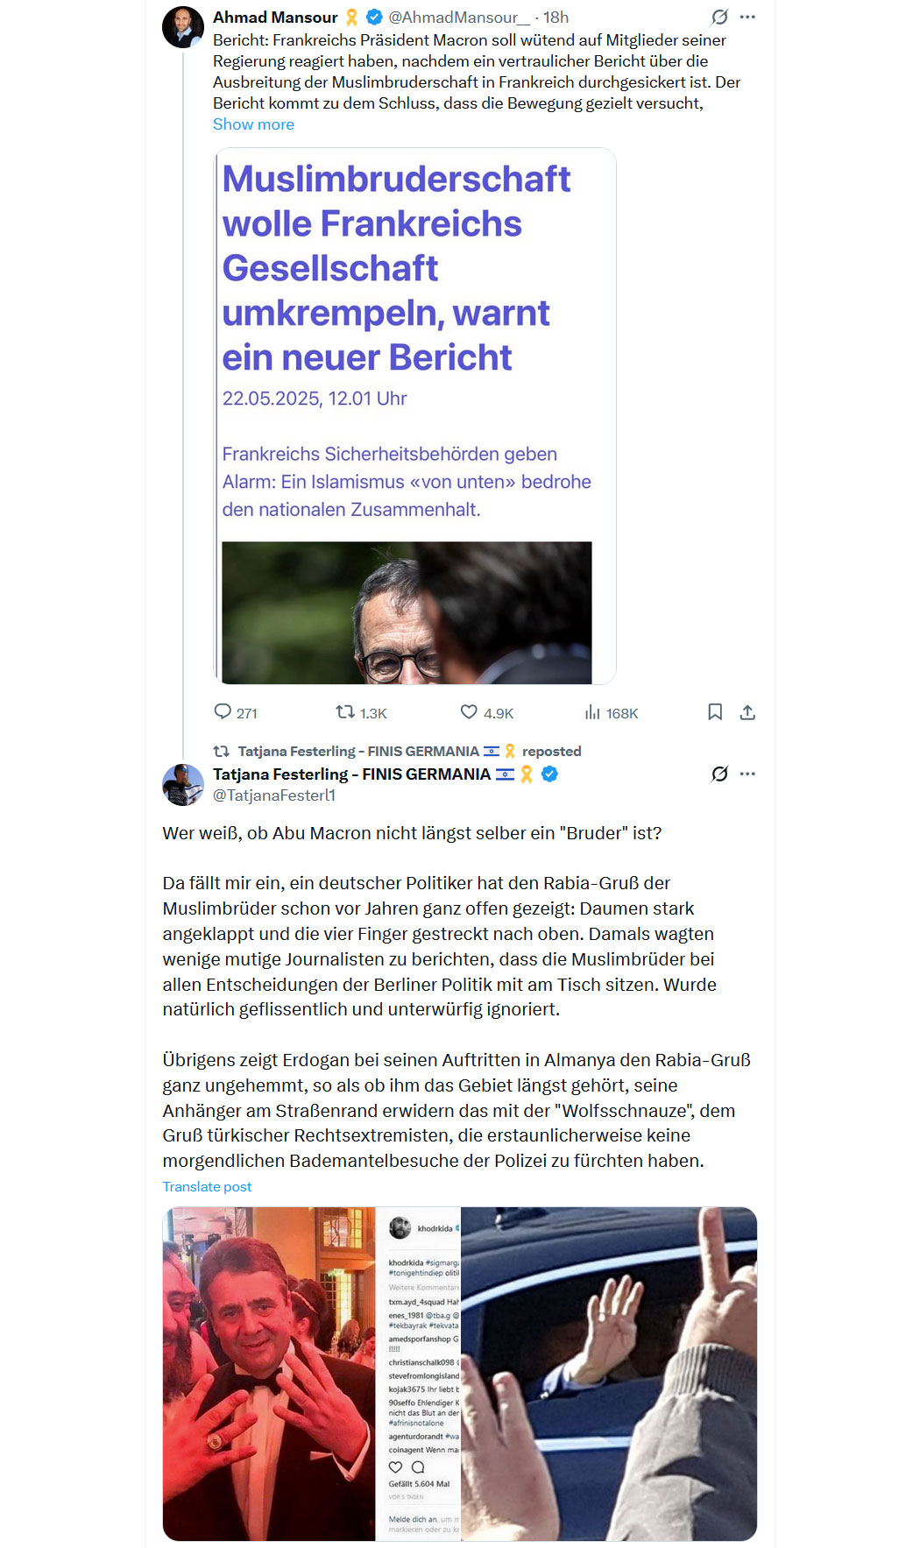
Task: Click the Grok icon on Tatjana Festerling's post
Action: click(719, 774)
